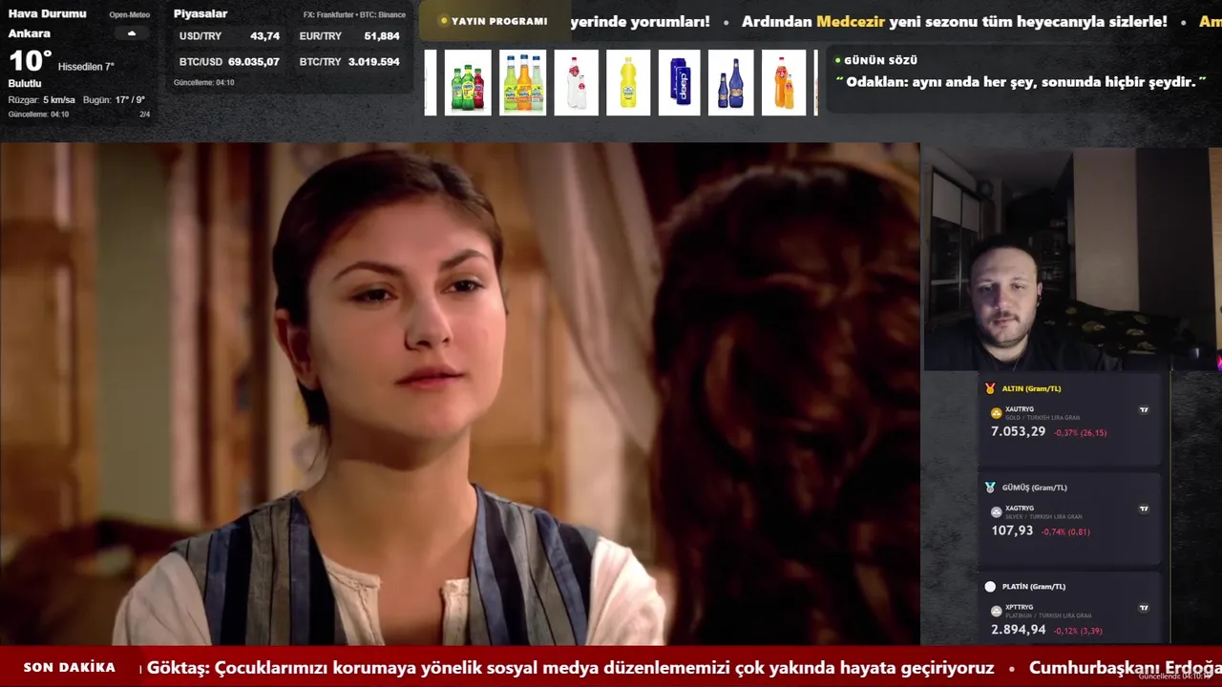The image size is (1222, 687).
Task: Click the EUR/TRY rate 51,884
Action: point(382,36)
